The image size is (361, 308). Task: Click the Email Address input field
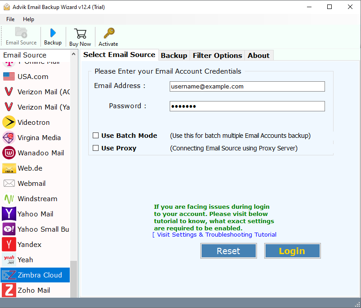247,86
